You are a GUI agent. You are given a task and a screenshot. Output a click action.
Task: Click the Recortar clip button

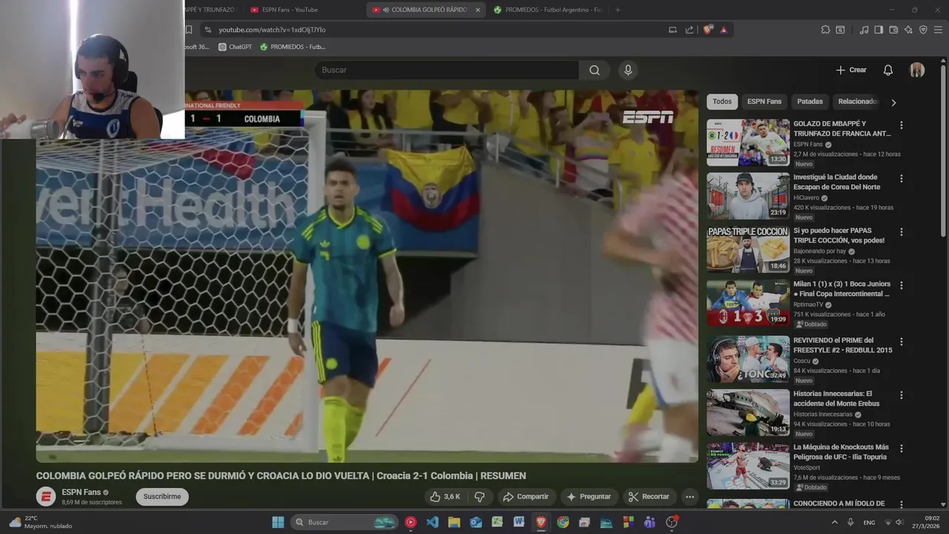pyautogui.click(x=649, y=497)
